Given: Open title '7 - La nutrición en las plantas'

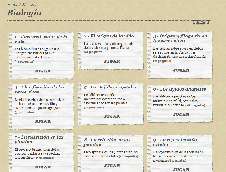Looking at the screenshot, I should click(x=39, y=139).
